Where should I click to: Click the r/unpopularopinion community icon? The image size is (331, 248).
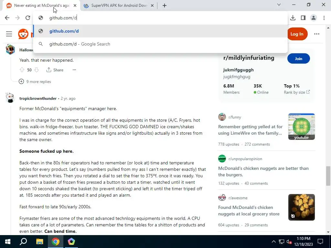tap(222, 159)
